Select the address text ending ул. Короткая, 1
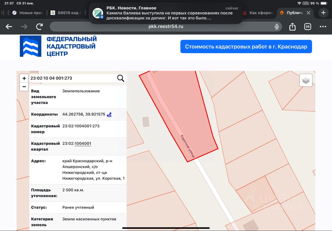 93,170
